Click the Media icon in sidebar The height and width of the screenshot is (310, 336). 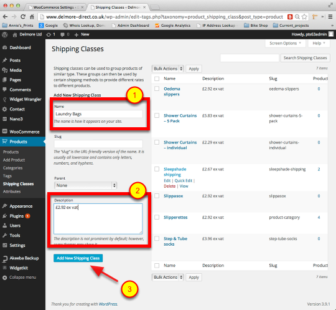5,70
